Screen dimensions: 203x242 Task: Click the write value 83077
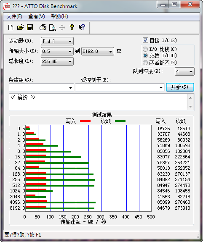(x=163, y=157)
